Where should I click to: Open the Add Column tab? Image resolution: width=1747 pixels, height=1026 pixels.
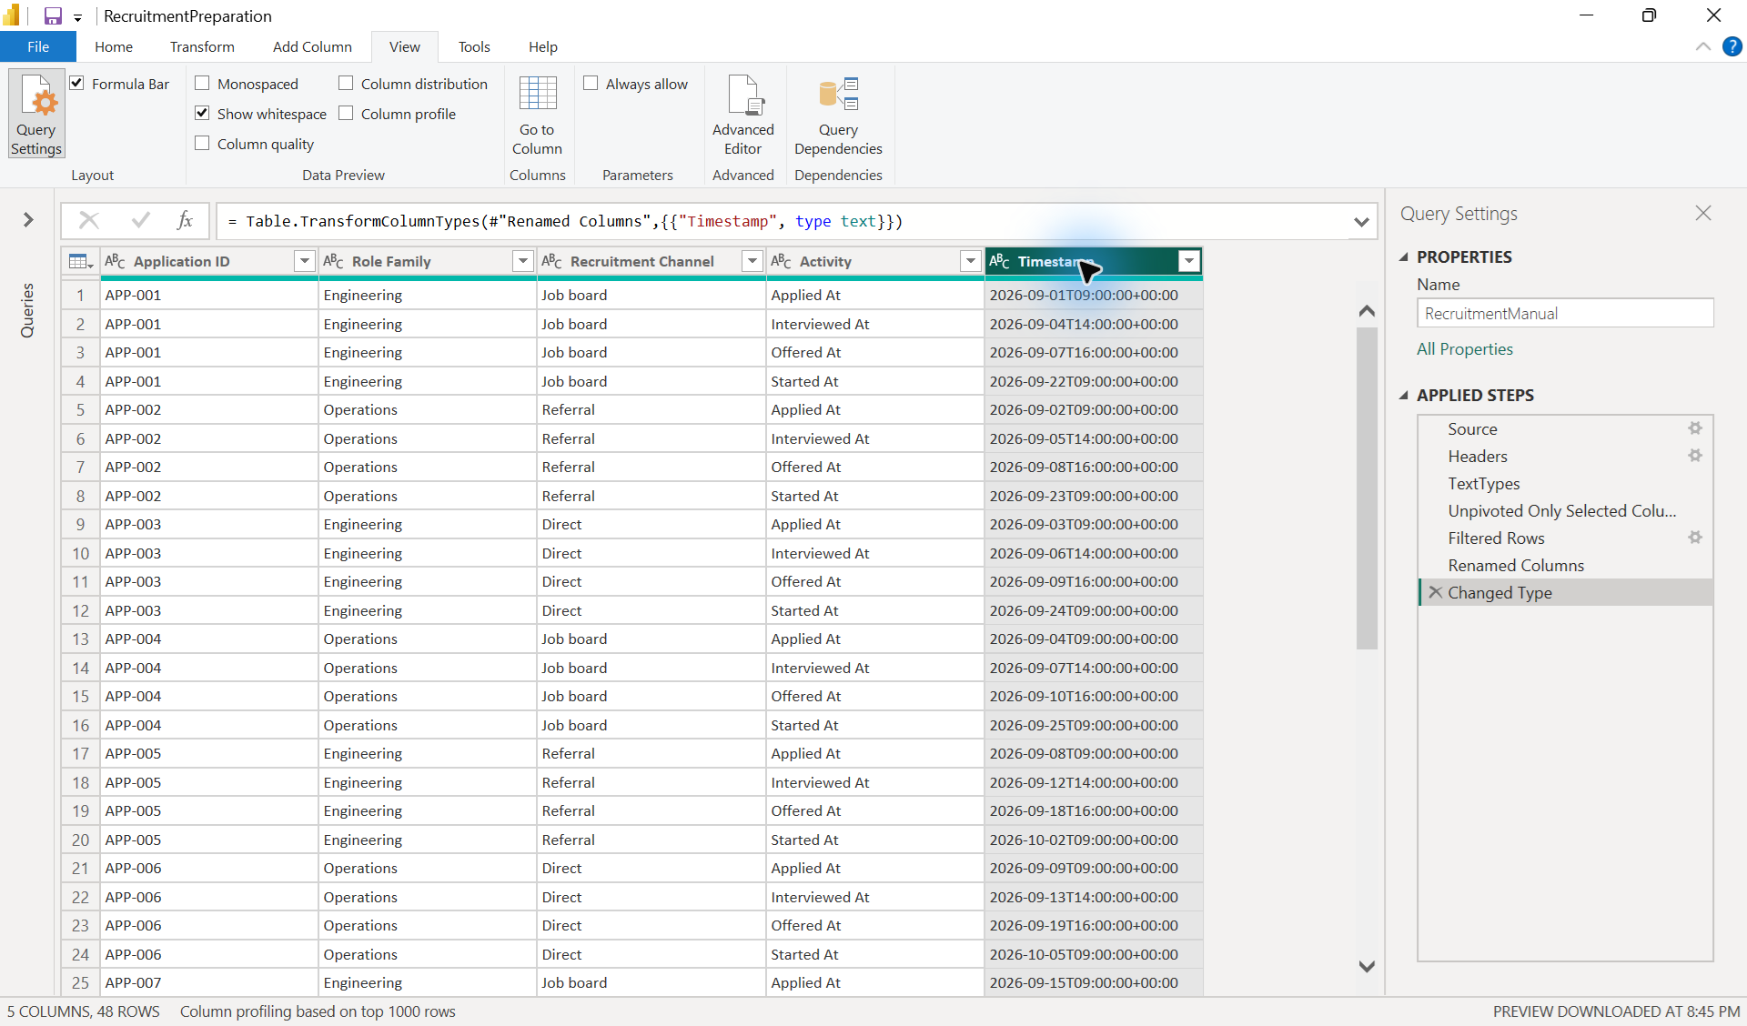[312, 46]
